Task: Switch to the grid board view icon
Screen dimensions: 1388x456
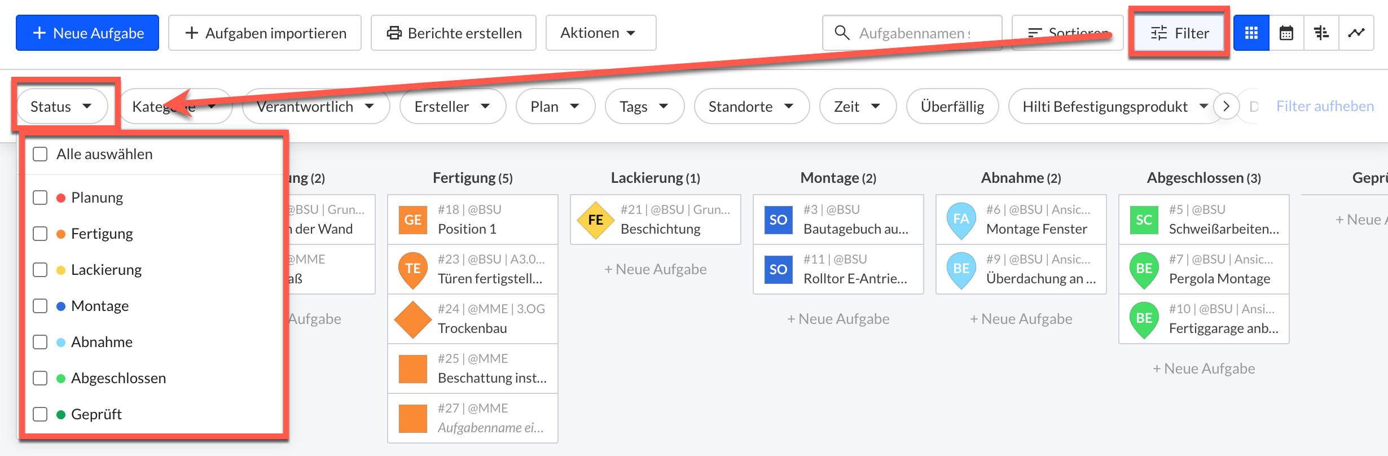Action: click(x=1251, y=33)
